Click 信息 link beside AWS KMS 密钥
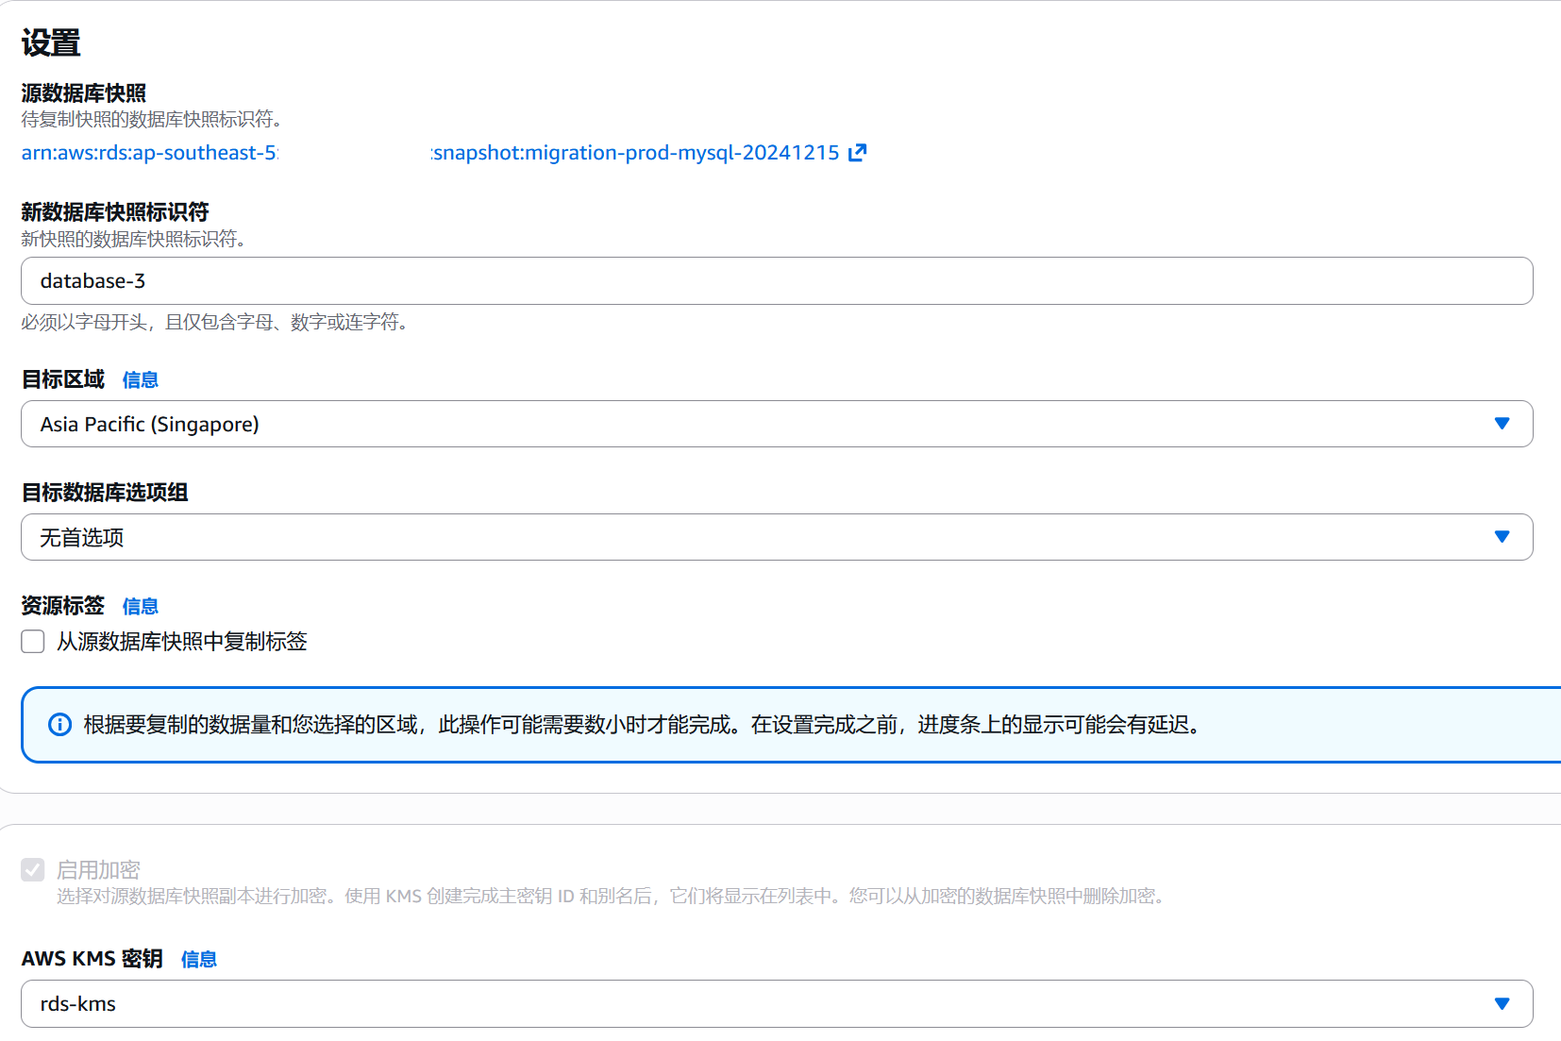Image resolution: width=1561 pixels, height=1041 pixels. click(198, 959)
